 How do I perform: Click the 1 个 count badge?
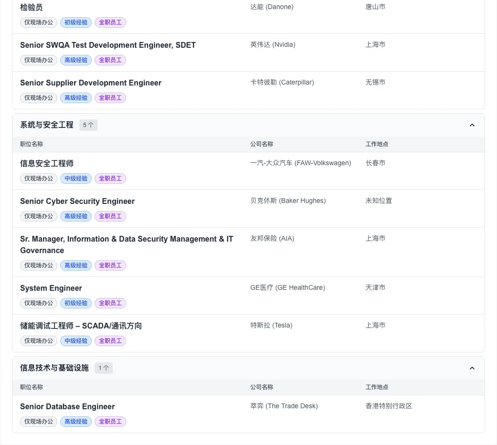pos(104,368)
